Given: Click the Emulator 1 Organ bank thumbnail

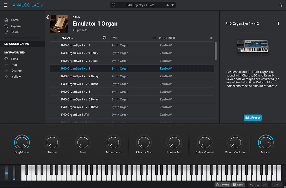Looking at the screenshot, I should click(59, 23).
